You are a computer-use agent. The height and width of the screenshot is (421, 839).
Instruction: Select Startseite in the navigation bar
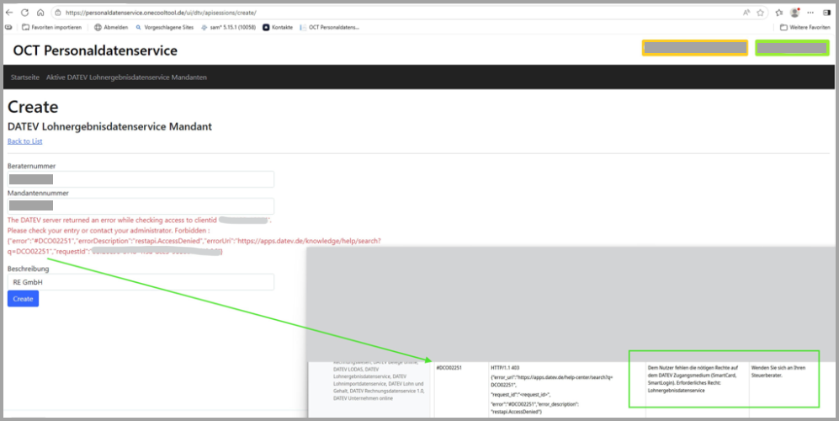coord(24,77)
